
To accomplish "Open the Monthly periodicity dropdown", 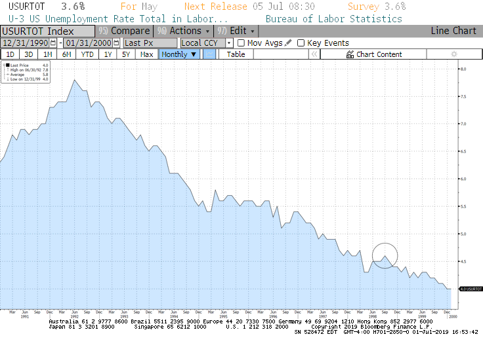I will tap(179, 54).
